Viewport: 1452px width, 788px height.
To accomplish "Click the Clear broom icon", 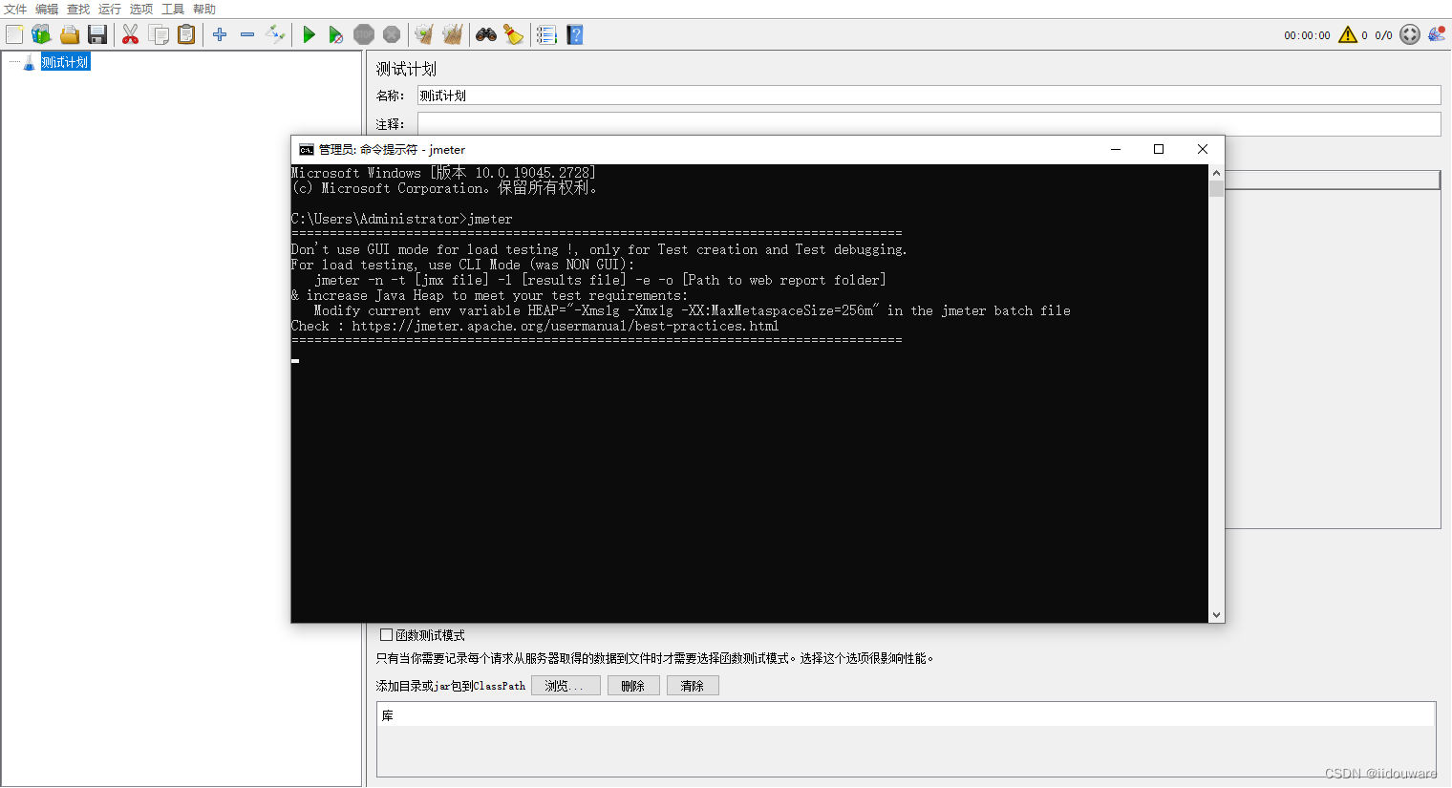I will (x=424, y=34).
